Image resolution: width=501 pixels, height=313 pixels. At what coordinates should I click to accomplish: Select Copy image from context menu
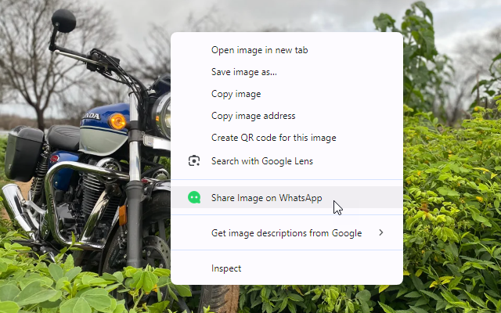point(236,94)
